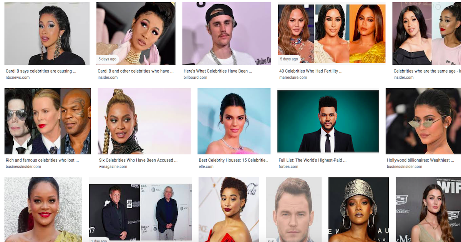Open thumbnail of woman in silver bucket hat
The width and height of the screenshot is (461, 242).
click(x=358, y=210)
